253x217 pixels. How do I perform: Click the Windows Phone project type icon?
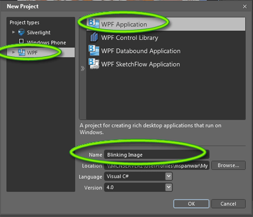tap(21, 41)
